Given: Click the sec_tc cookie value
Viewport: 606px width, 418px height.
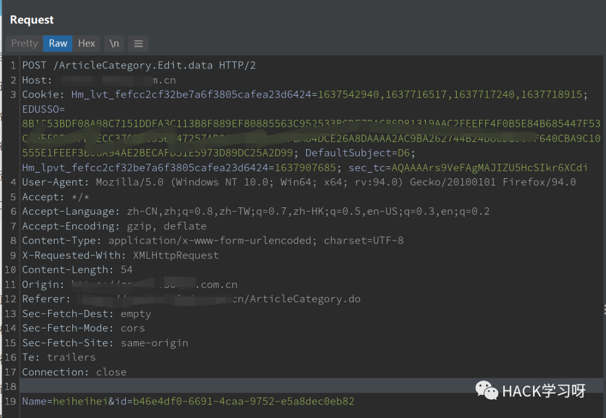Looking at the screenshot, I should pyautogui.click(x=489, y=168).
